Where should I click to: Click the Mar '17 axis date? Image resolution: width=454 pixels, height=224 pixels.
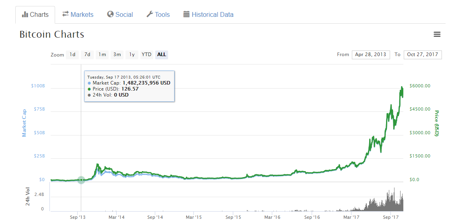[351, 217]
